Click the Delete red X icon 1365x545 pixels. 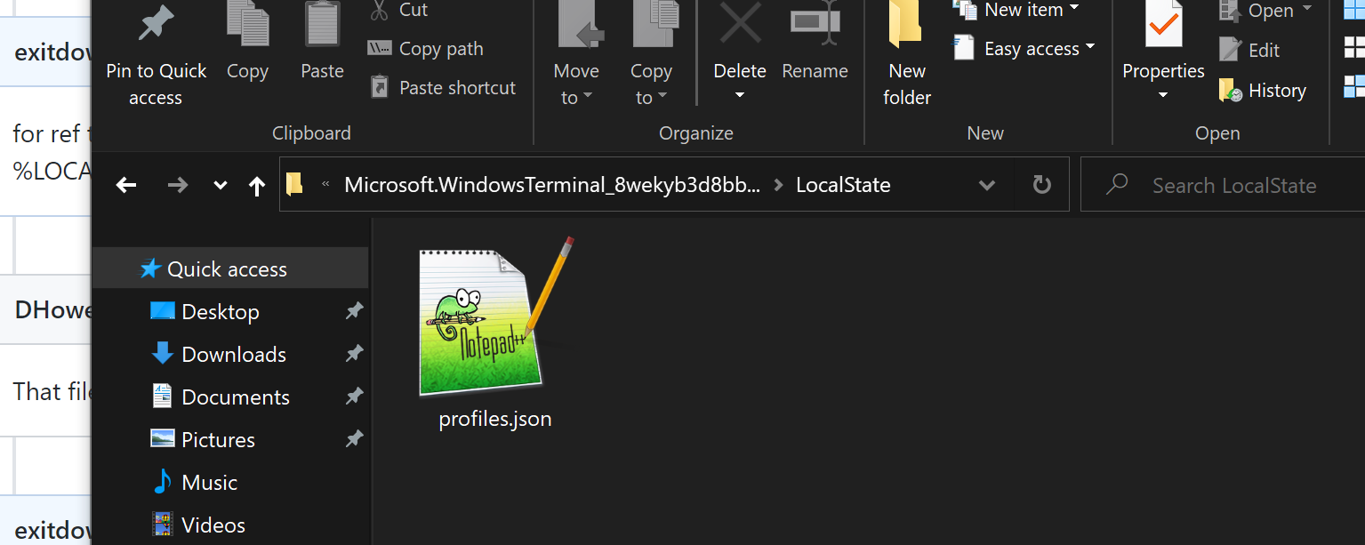click(740, 24)
